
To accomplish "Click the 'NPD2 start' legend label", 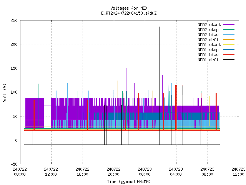I will click(209, 25).
